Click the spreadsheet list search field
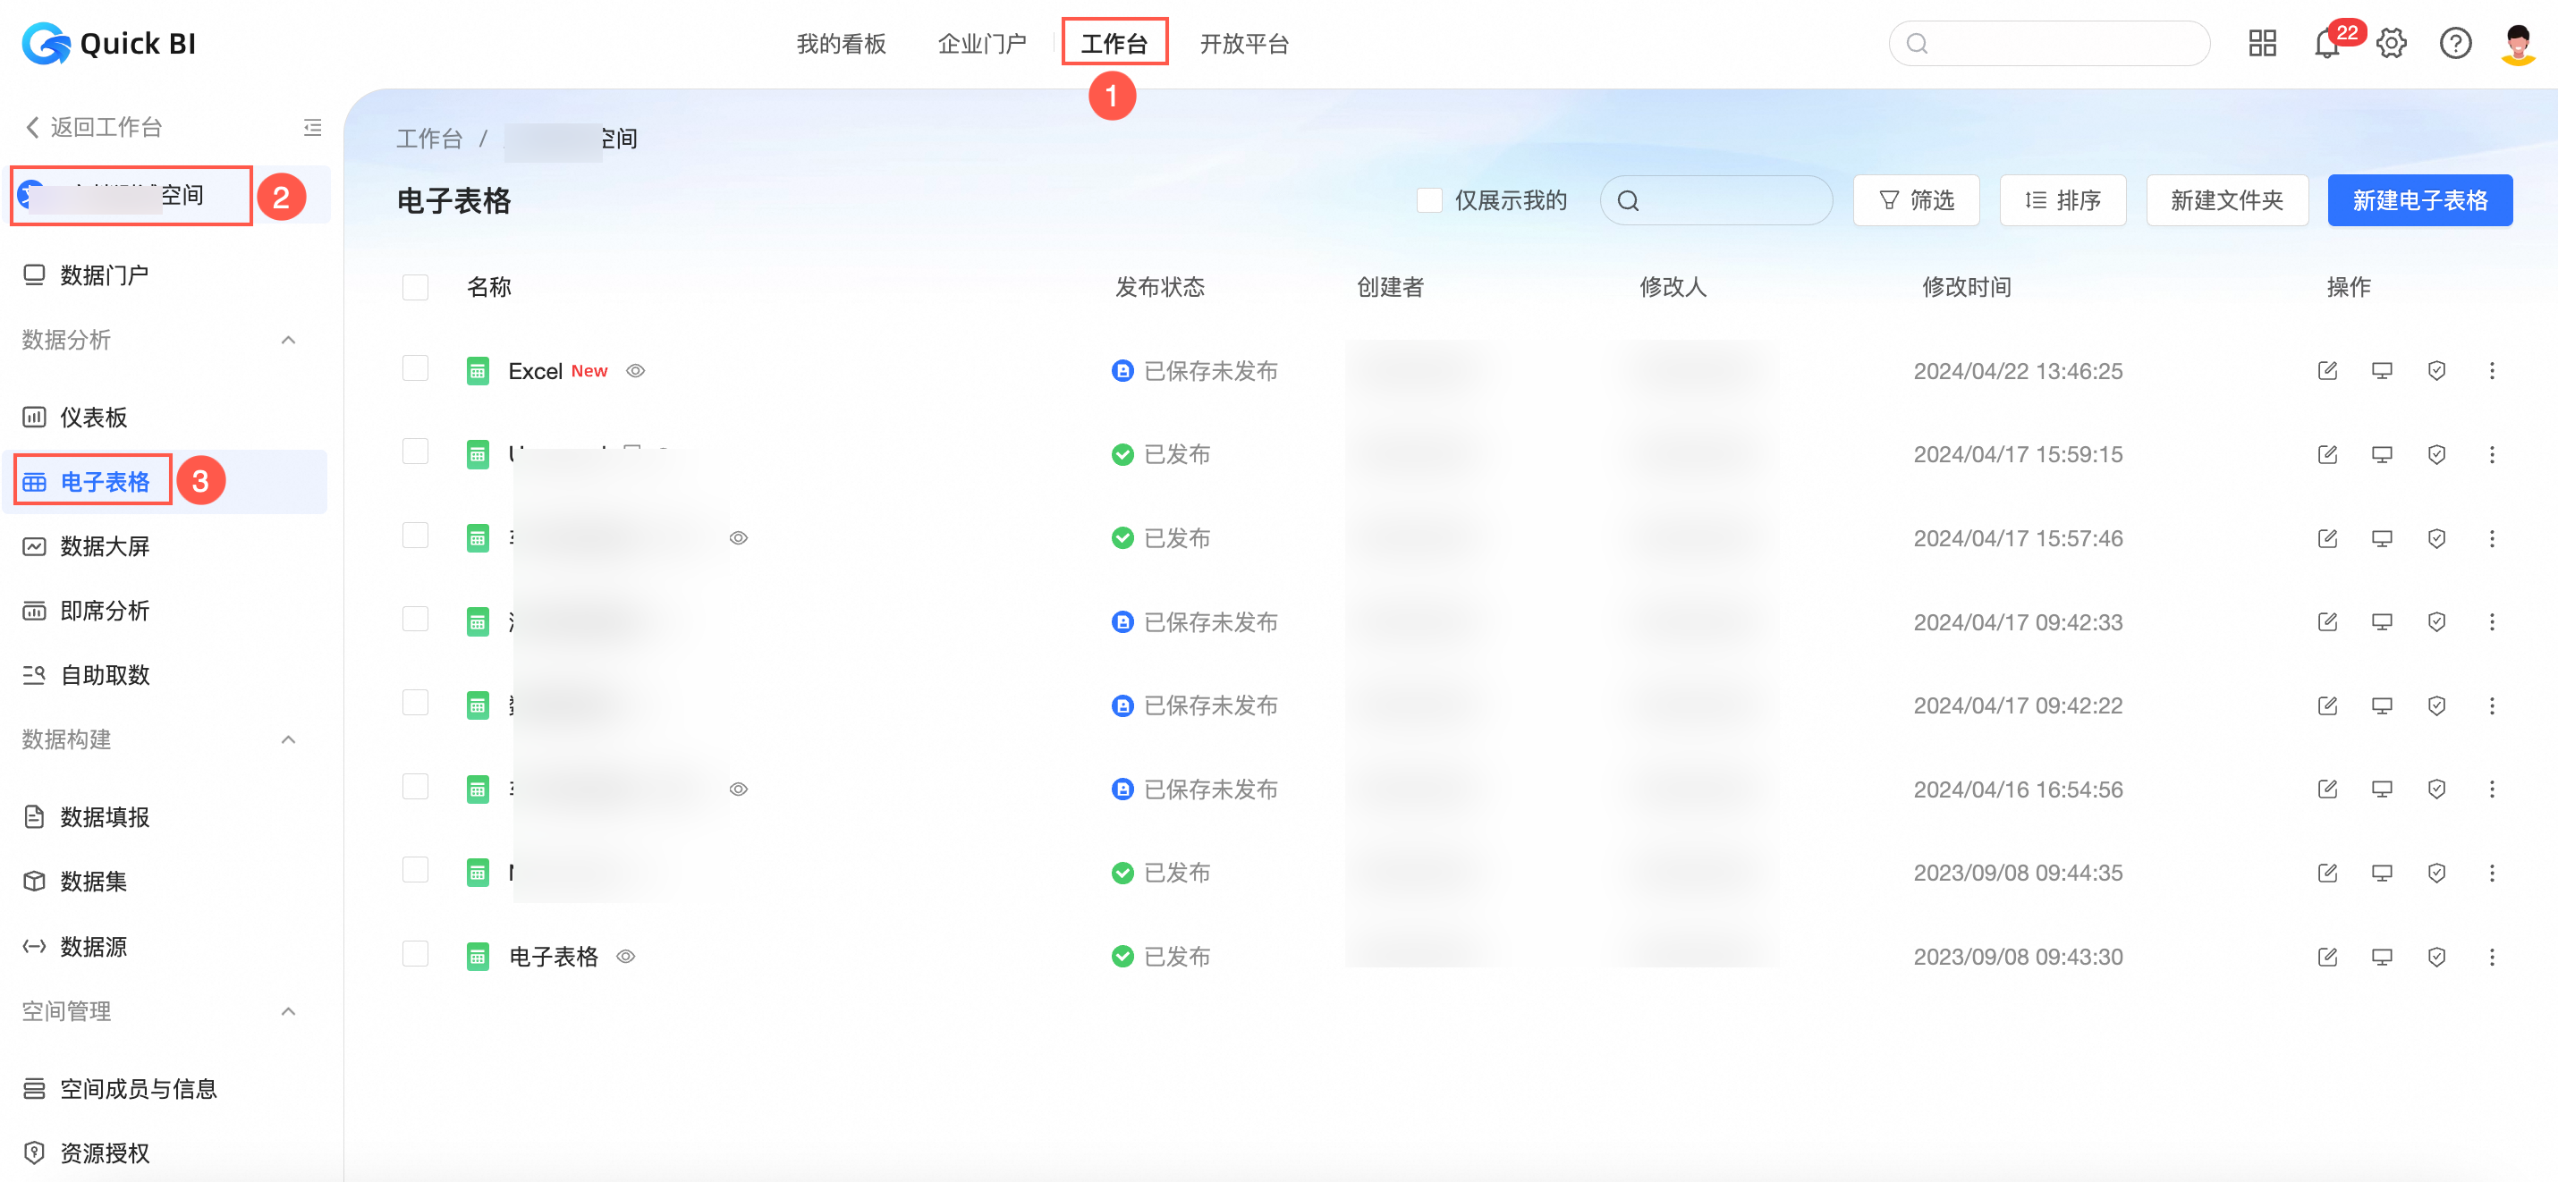 [x=1728, y=200]
